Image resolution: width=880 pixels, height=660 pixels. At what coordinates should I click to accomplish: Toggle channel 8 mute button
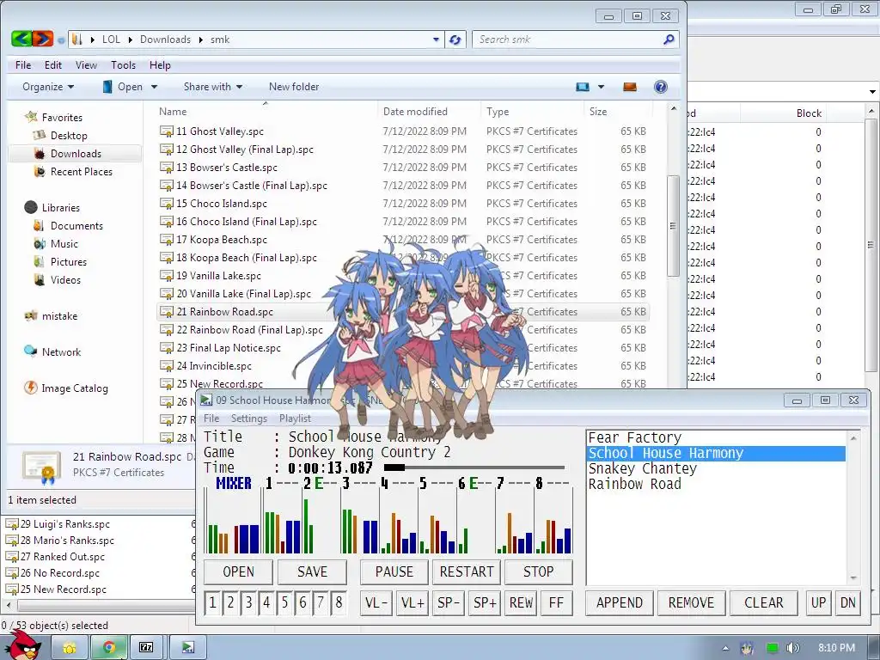pos(339,602)
